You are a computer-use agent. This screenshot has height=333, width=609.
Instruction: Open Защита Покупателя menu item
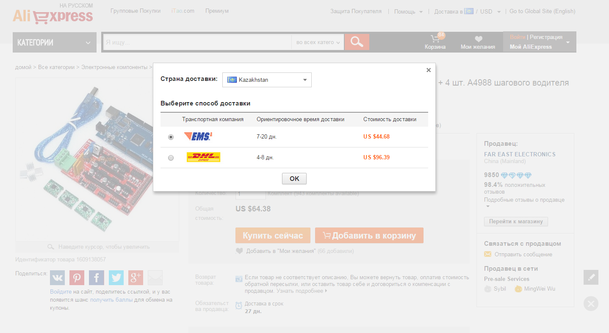pos(356,11)
